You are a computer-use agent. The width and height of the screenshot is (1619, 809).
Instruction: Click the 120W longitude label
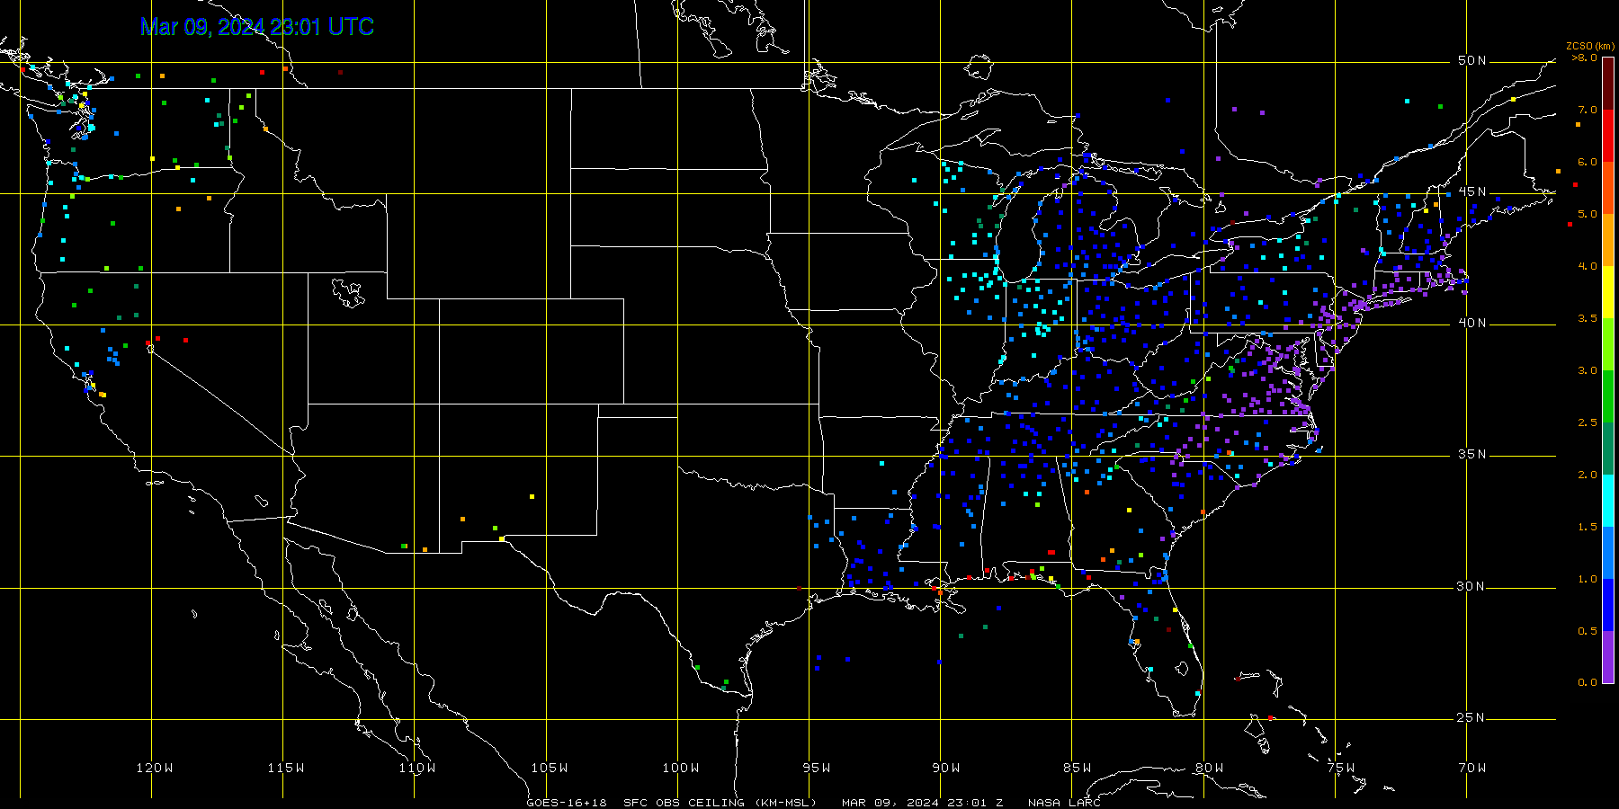(x=155, y=769)
